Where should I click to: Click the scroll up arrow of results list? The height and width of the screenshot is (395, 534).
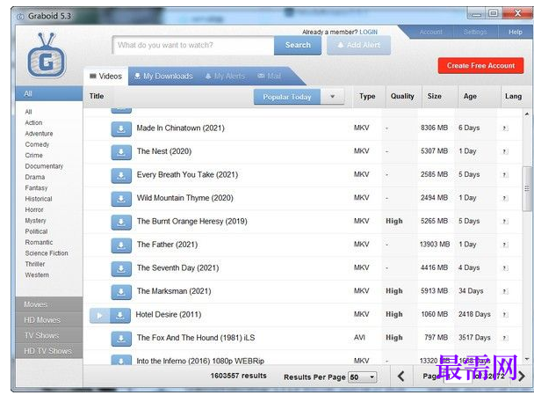(527, 113)
